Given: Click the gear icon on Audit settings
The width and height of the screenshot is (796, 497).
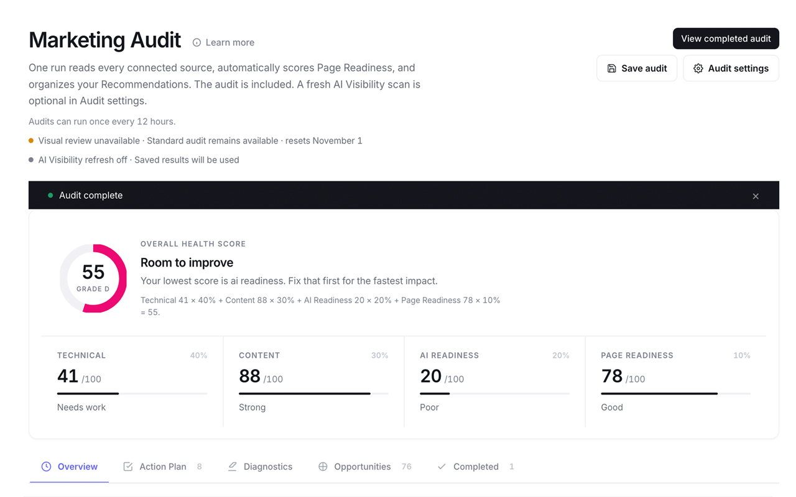Looking at the screenshot, I should 698,68.
